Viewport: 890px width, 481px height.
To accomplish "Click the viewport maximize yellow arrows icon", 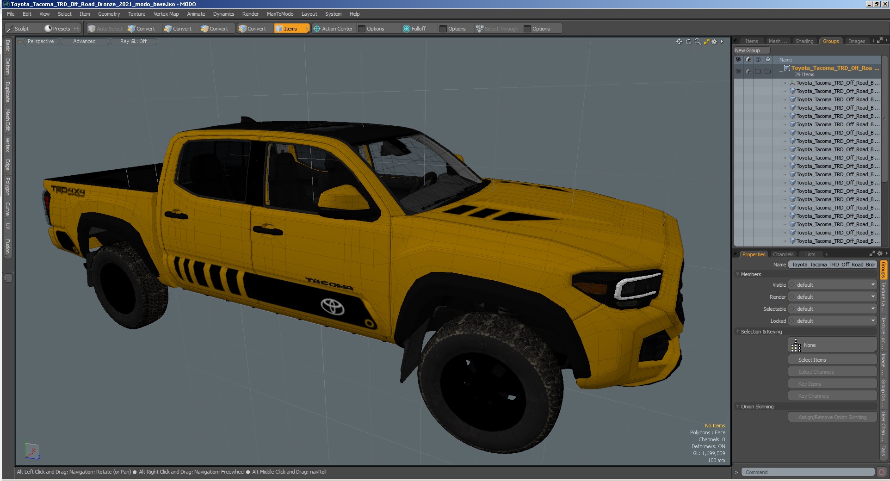I will [706, 42].
